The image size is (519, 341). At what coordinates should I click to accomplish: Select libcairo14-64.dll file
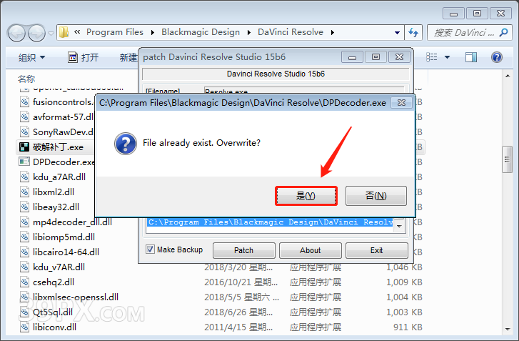[x=66, y=252]
